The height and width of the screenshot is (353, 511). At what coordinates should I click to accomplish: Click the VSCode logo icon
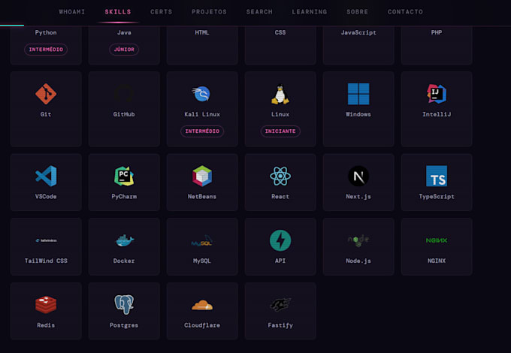pos(46,176)
